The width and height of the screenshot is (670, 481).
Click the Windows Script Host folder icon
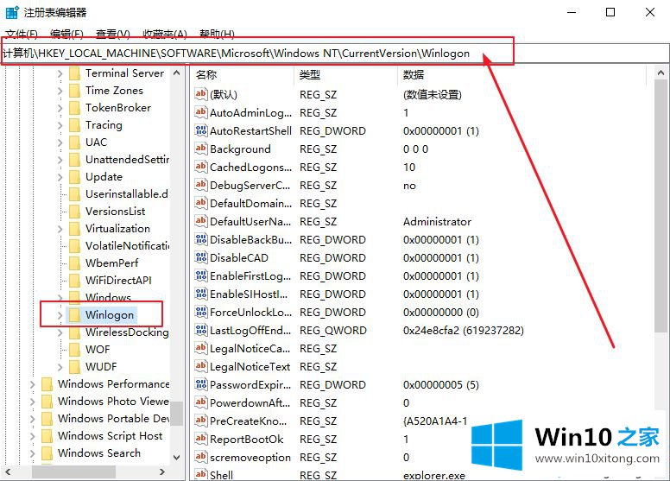pyautogui.click(x=47, y=436)
